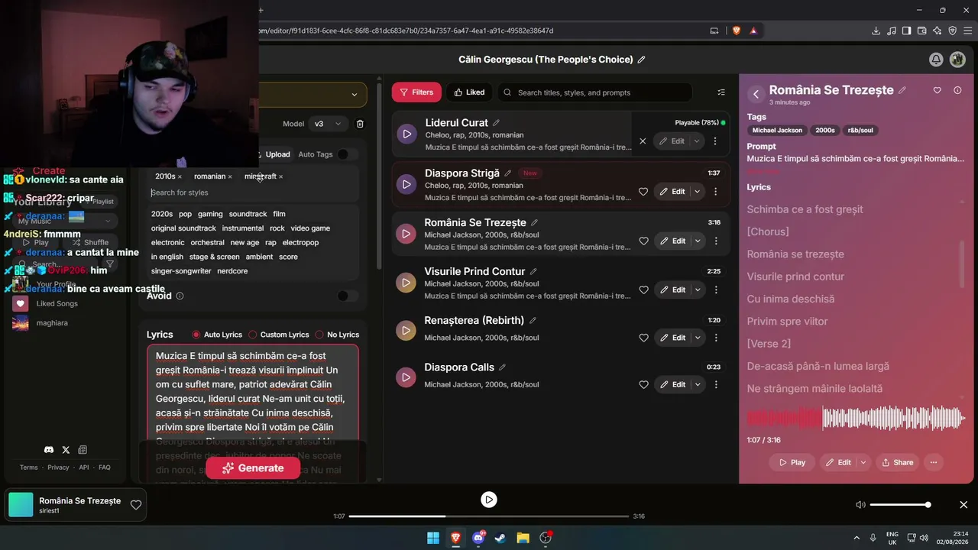Play Visurile Prind Contur from the list

407,283
